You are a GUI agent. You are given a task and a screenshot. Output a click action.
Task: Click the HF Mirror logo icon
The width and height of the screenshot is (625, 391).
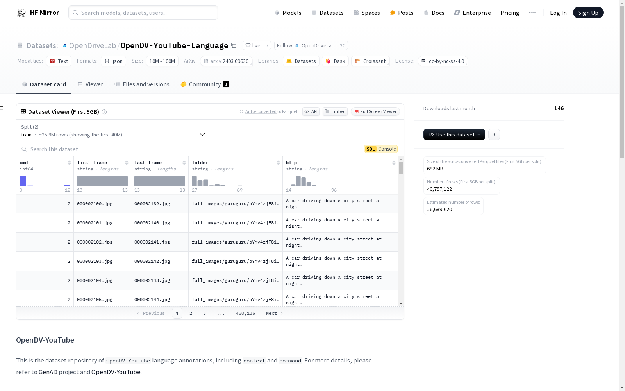pyautogui.click(x=21, y=13)
